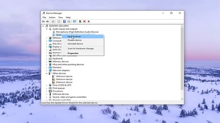Image resolution: width=220 pixels, height=123 pixels.
Task: Click the Software devices category icon
Action: (x=50, y=94)
